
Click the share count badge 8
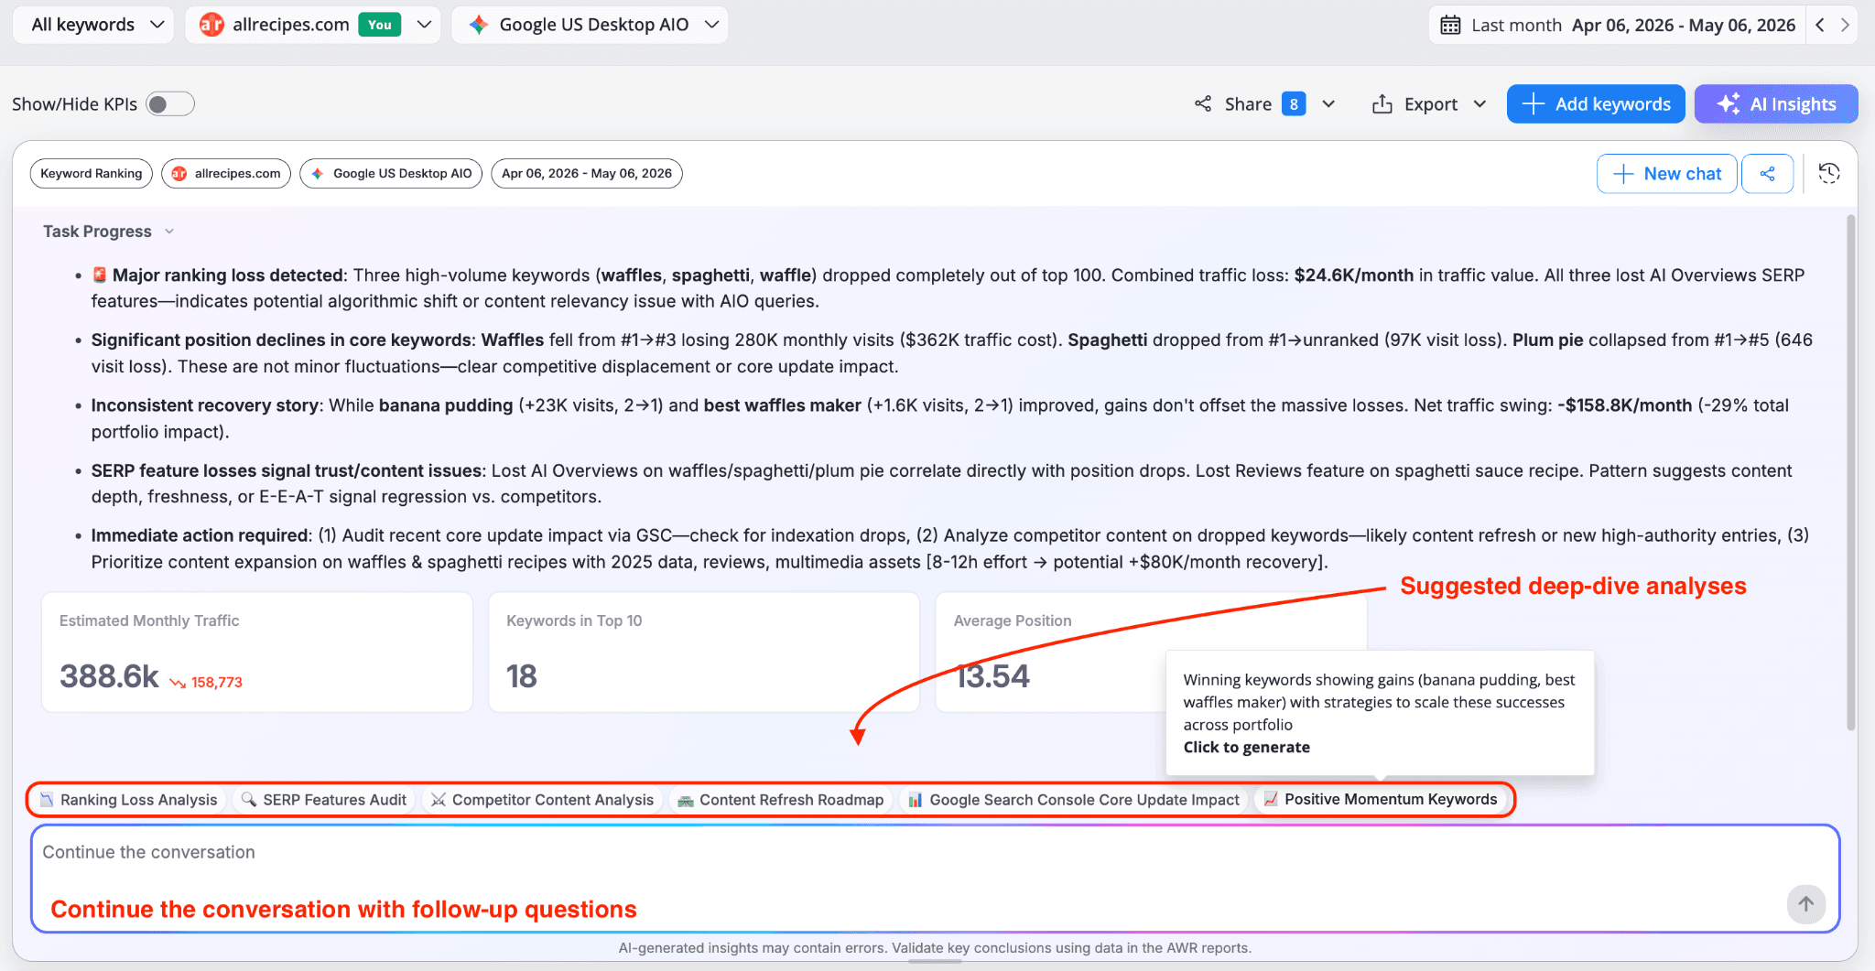(x=1294, y=104)
